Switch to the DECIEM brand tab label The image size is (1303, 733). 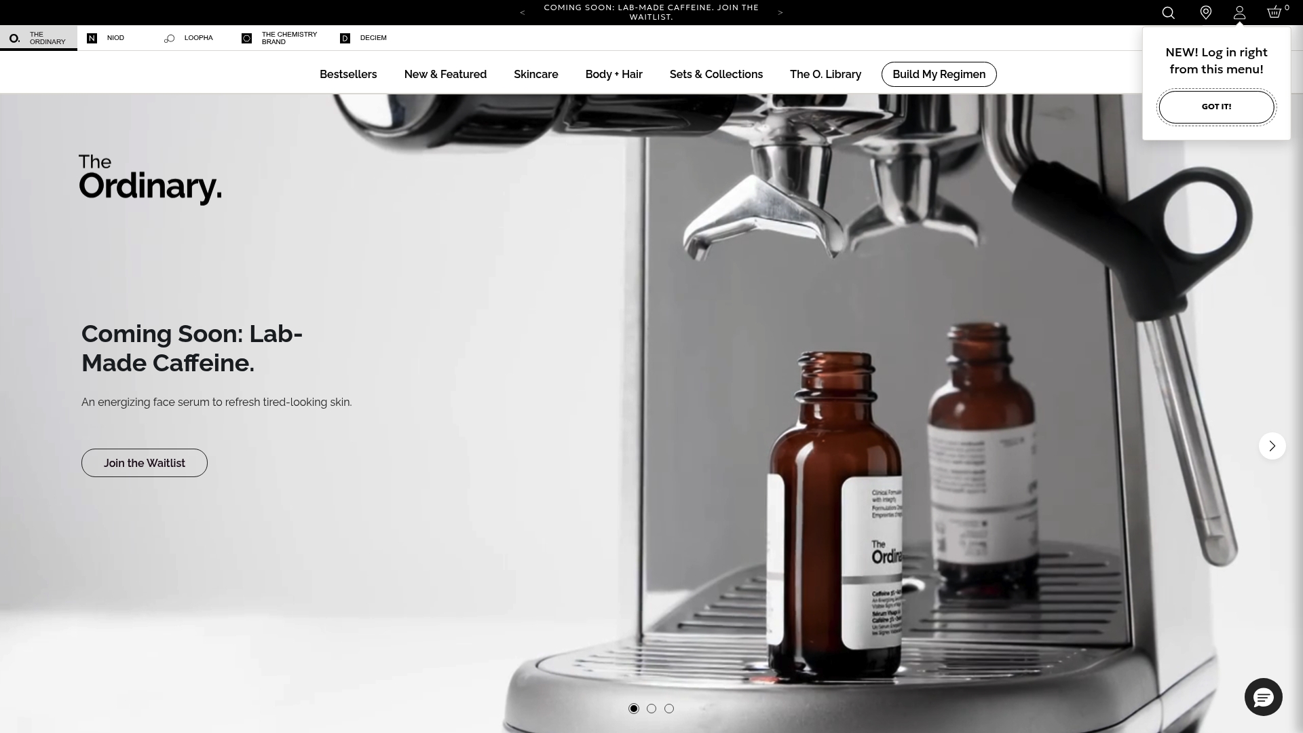373,38
